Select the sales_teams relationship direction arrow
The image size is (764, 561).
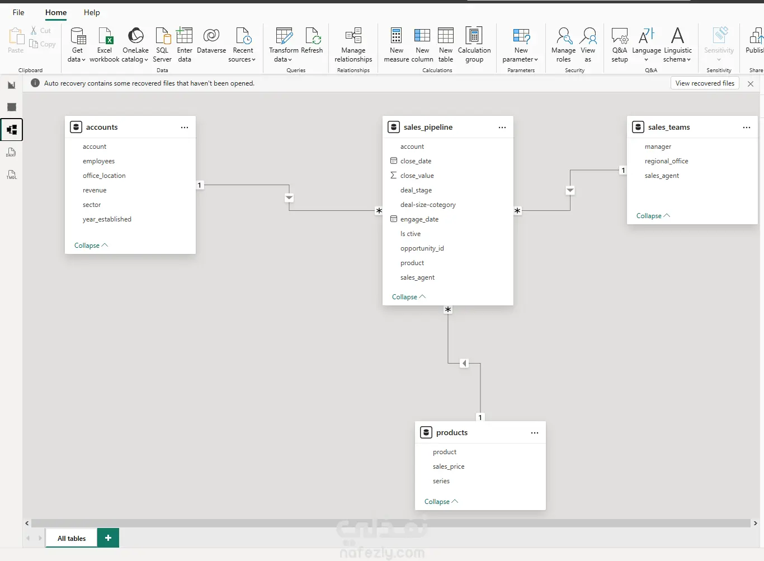coord(570,191)
